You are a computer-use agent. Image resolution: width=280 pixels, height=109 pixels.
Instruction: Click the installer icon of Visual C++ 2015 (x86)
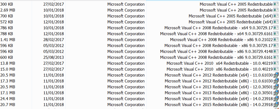tap(276, 104)
